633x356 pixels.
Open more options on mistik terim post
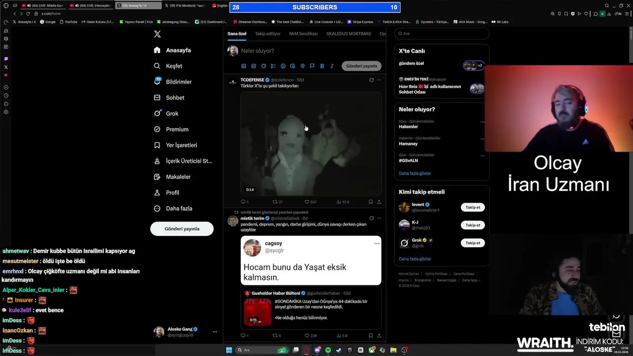(x=379, y=218)
